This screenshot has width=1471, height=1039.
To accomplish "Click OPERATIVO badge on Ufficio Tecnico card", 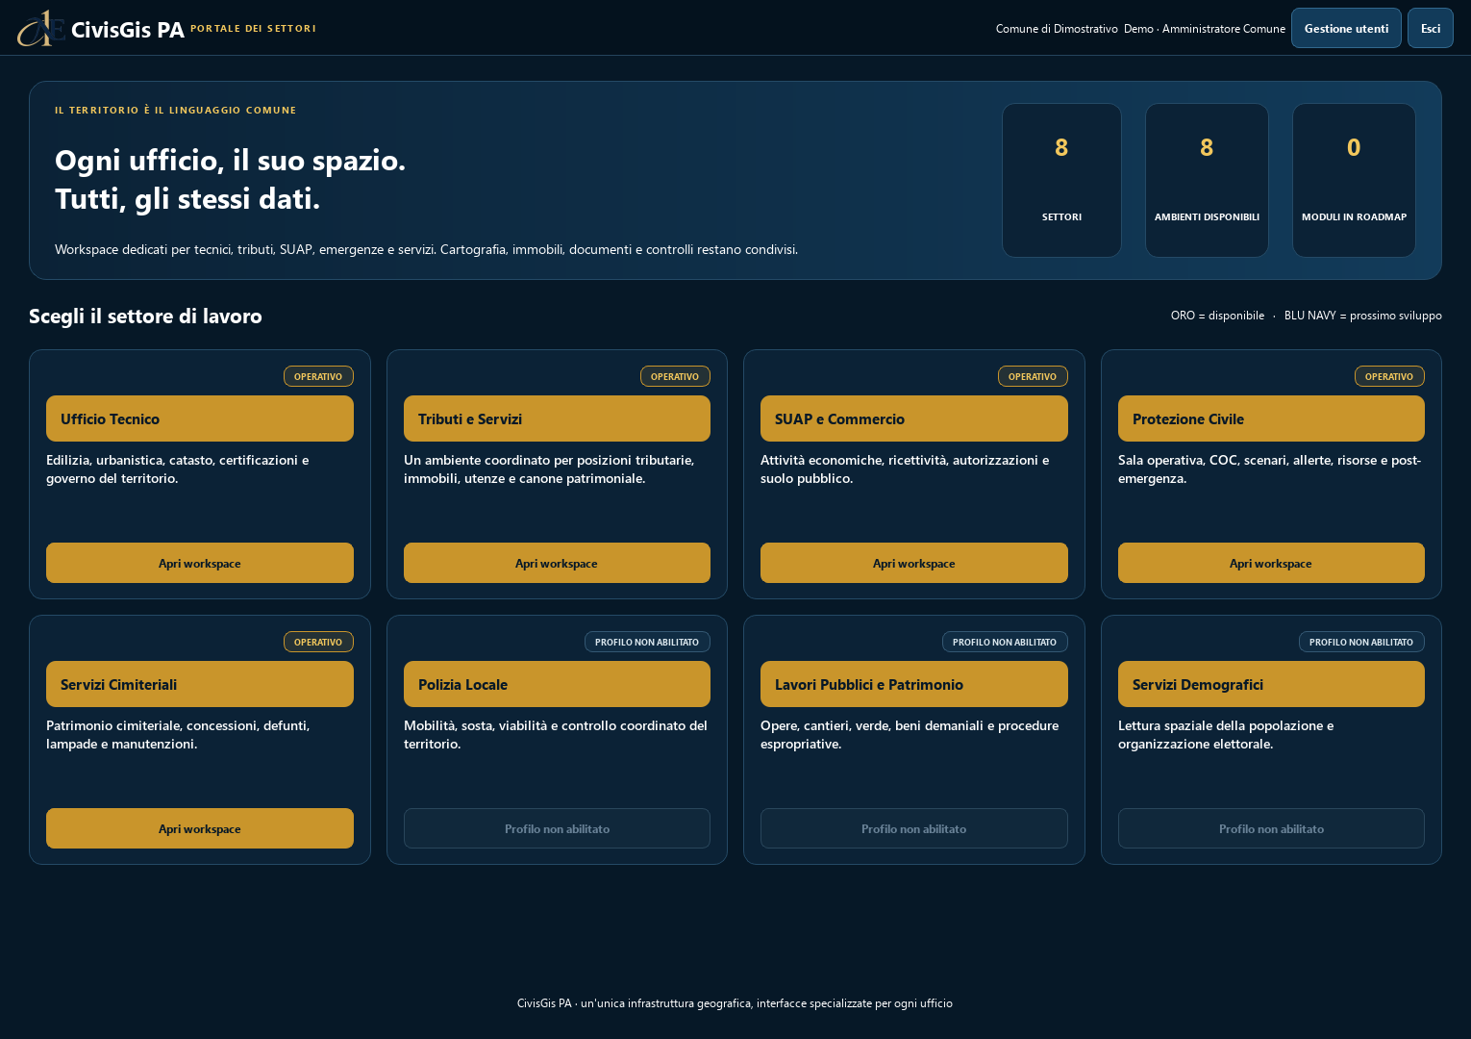I will (x=318, y=376).
